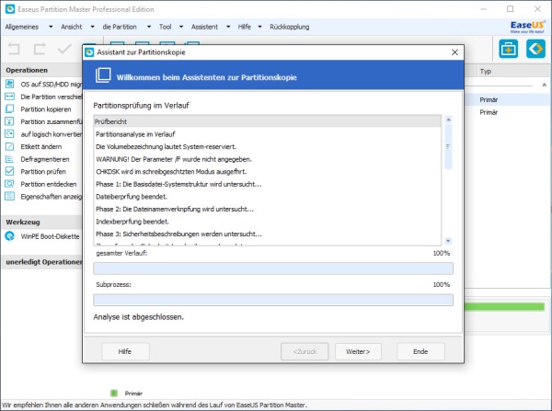Click the green partition usage bar behind dialog
The height and width of the screenshot is (411, 552).
(505, 307)
